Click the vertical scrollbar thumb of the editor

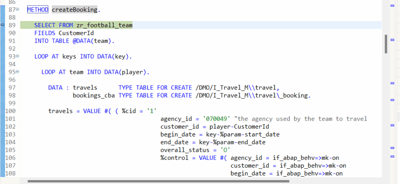click(386, 44)
